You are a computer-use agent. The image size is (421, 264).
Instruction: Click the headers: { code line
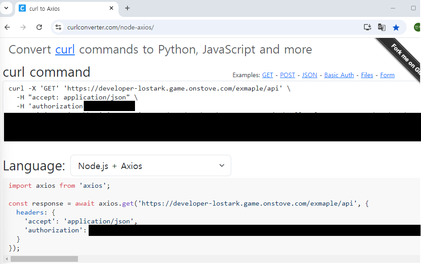click(x=36, y=212)
